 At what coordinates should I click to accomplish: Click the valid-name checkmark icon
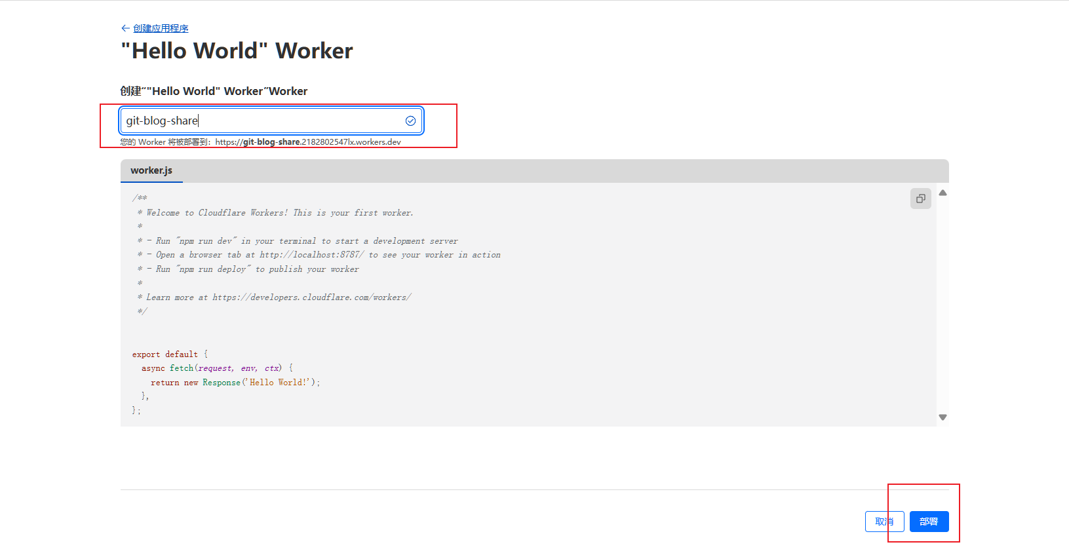[x=410, y=121]
